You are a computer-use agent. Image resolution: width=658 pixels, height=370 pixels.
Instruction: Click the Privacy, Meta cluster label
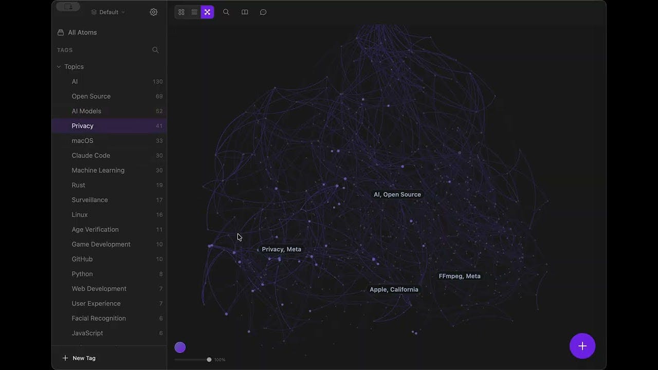click(x=281, y=249)
